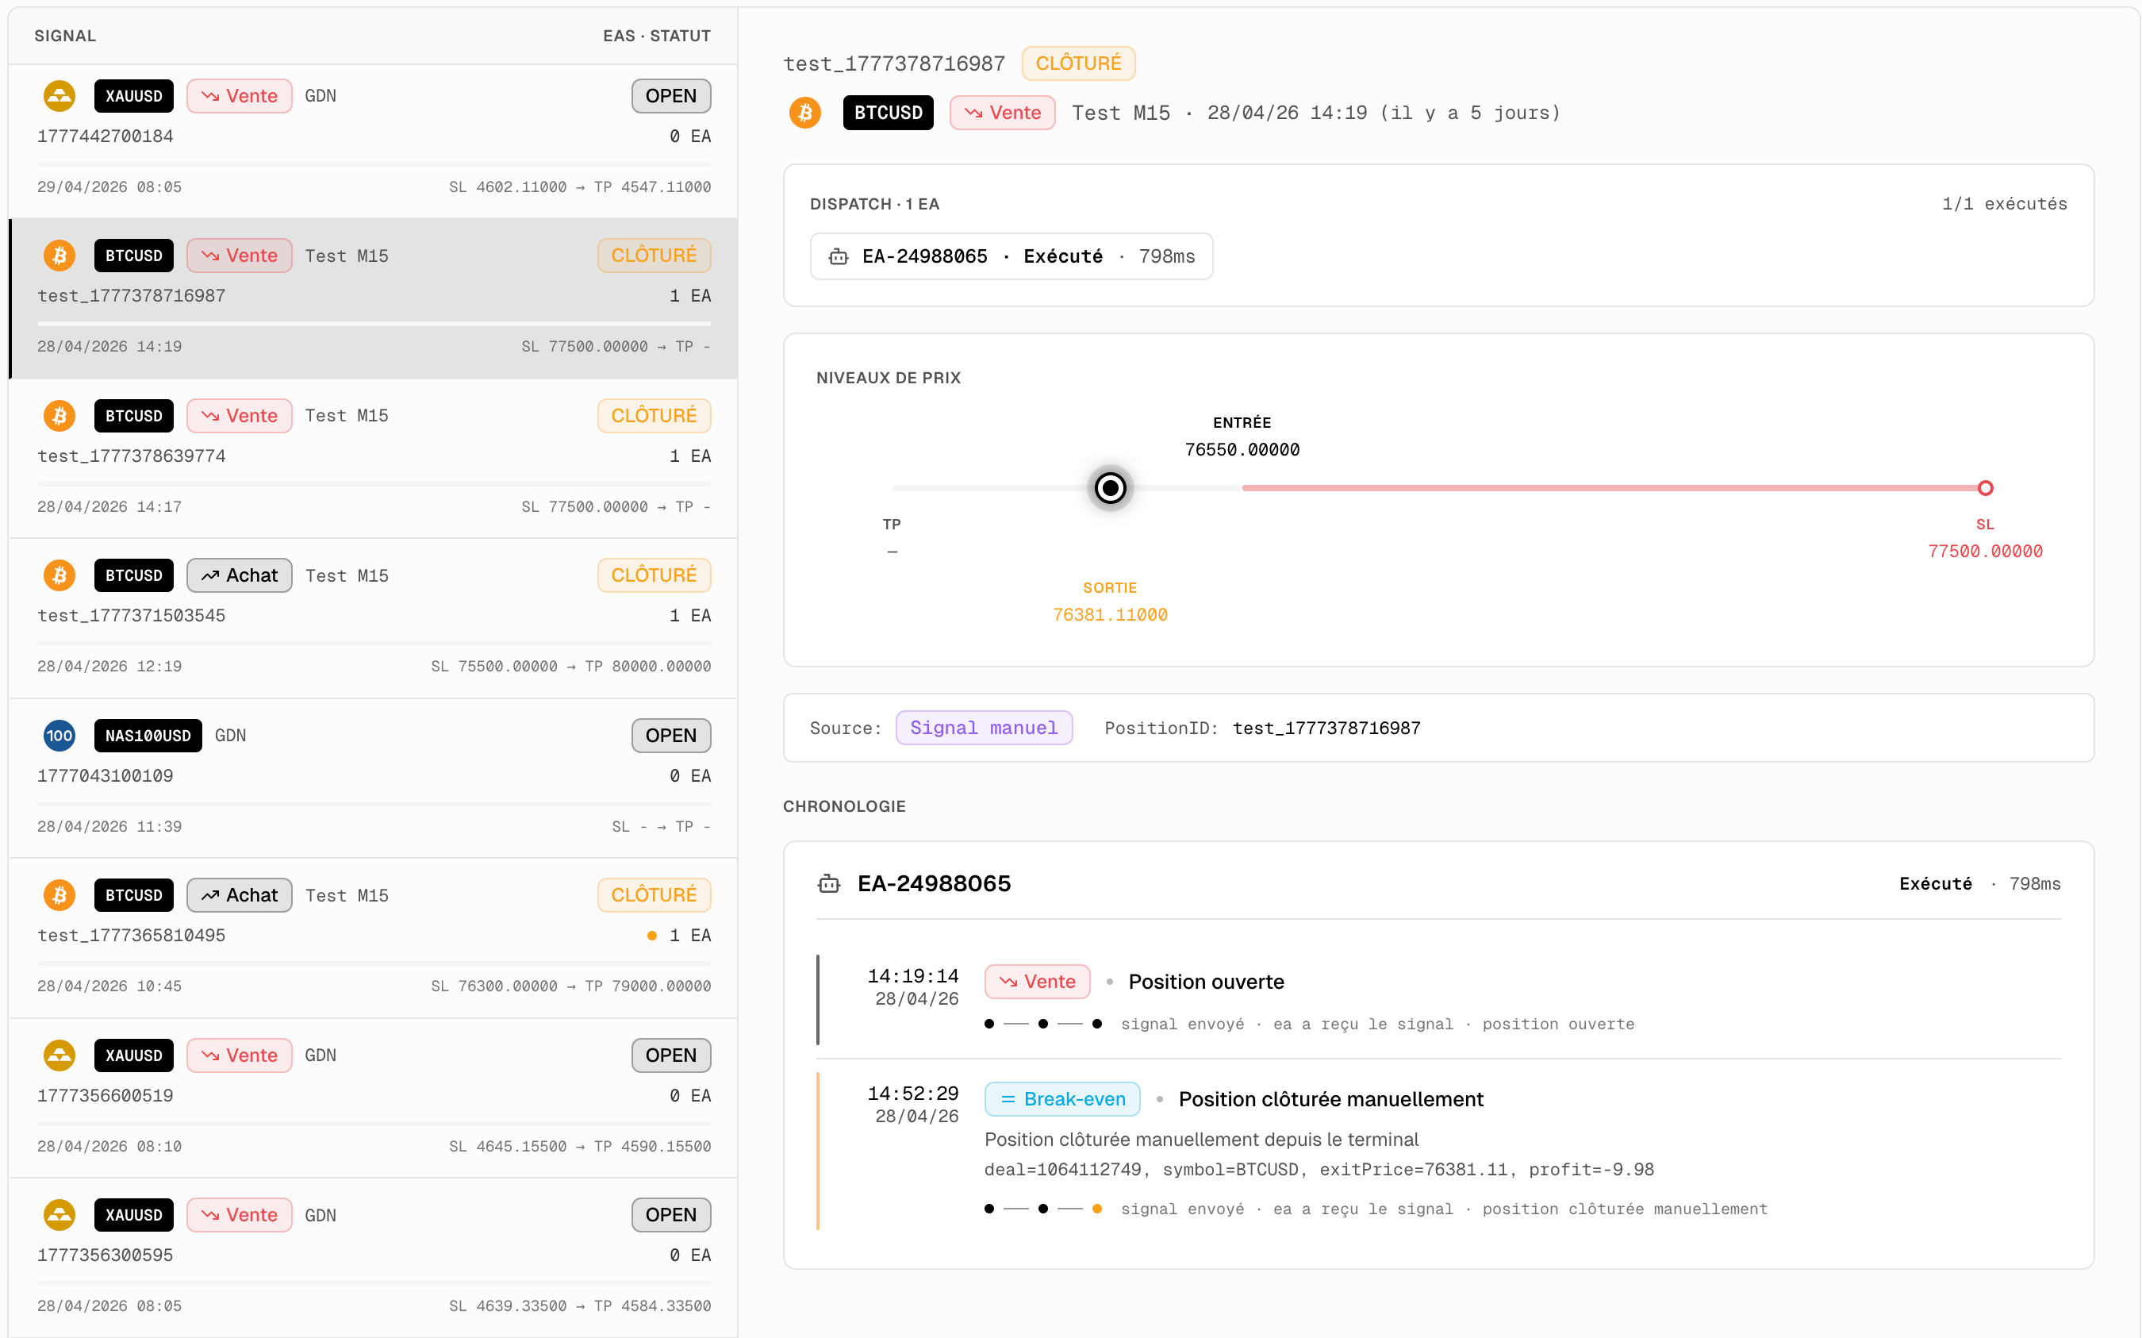Click the 1/1 exécutés dispatch counter
Image resolution: width=2142 pixels, height=1338 pixels.
point(2004,203)
